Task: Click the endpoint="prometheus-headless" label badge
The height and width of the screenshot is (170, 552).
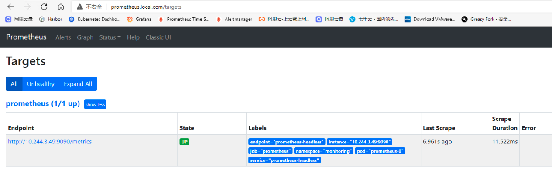Action: (x=287, y=142)
